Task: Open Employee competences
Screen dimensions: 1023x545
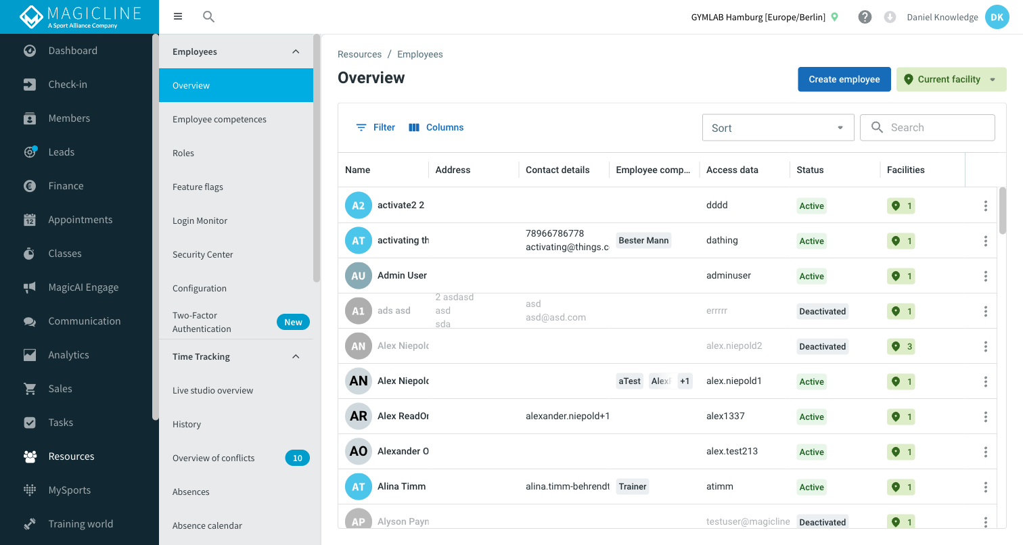Action: (x=236, y=119)
